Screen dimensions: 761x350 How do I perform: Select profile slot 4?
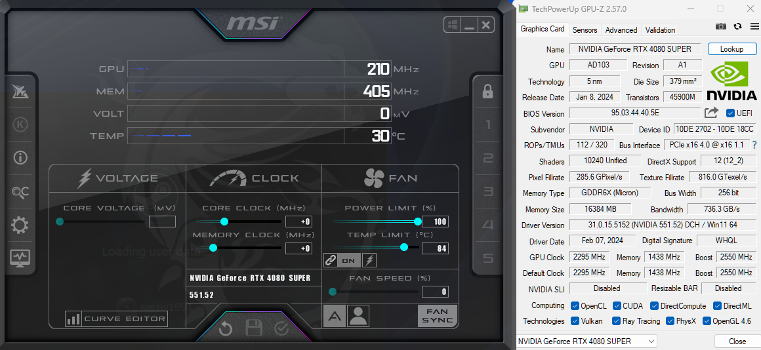(x=488, y=225)
